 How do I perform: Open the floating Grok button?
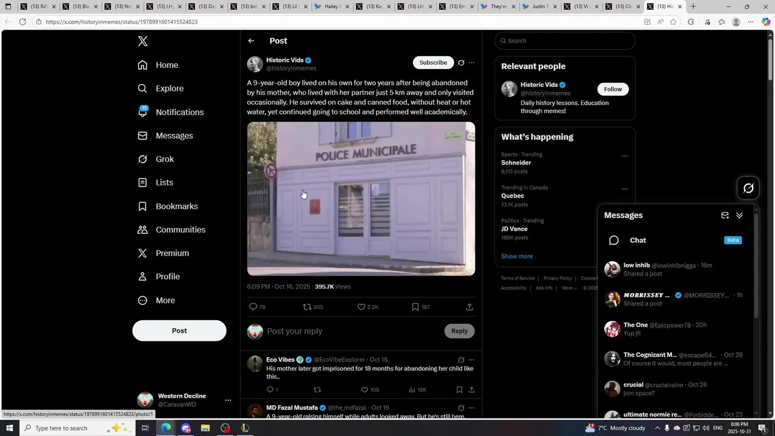748,188
